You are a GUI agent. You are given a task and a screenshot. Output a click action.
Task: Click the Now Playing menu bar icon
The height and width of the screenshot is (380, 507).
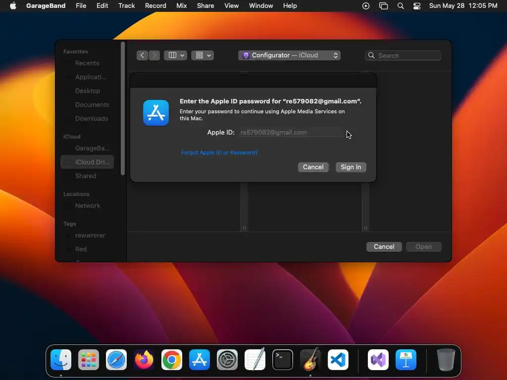pyautogui.click(x=366, y=6)
